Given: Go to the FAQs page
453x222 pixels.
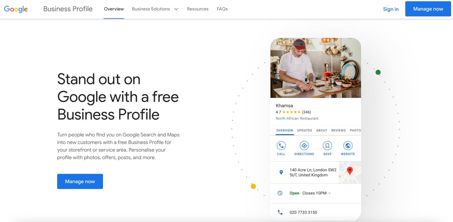Looking at the screenshot, I should coord(222,9).
